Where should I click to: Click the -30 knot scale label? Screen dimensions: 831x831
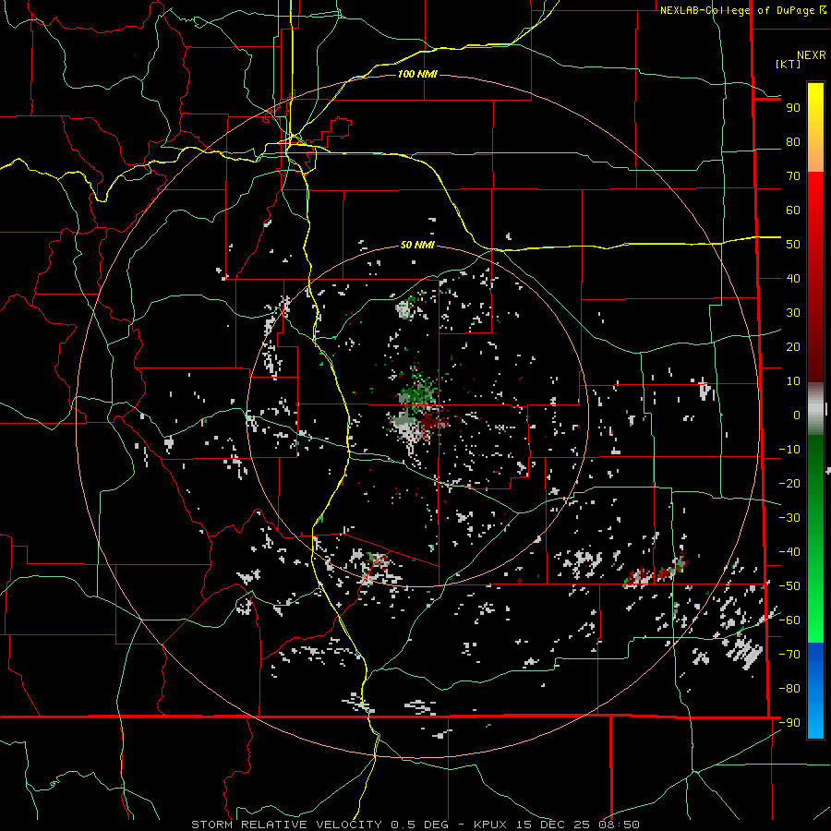789,518
